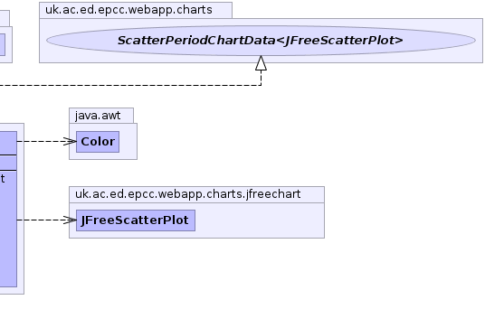485x328 pixels.
Task: Click the uk.ac.ed.epcc.webapp.charts package label
Action: [128, 10]
